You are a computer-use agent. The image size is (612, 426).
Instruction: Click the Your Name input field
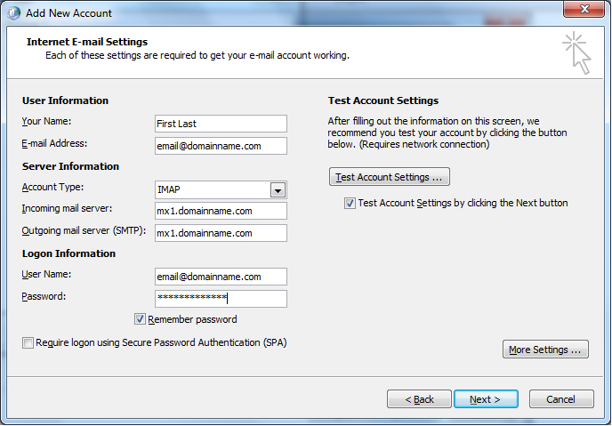tap(221, 124)
